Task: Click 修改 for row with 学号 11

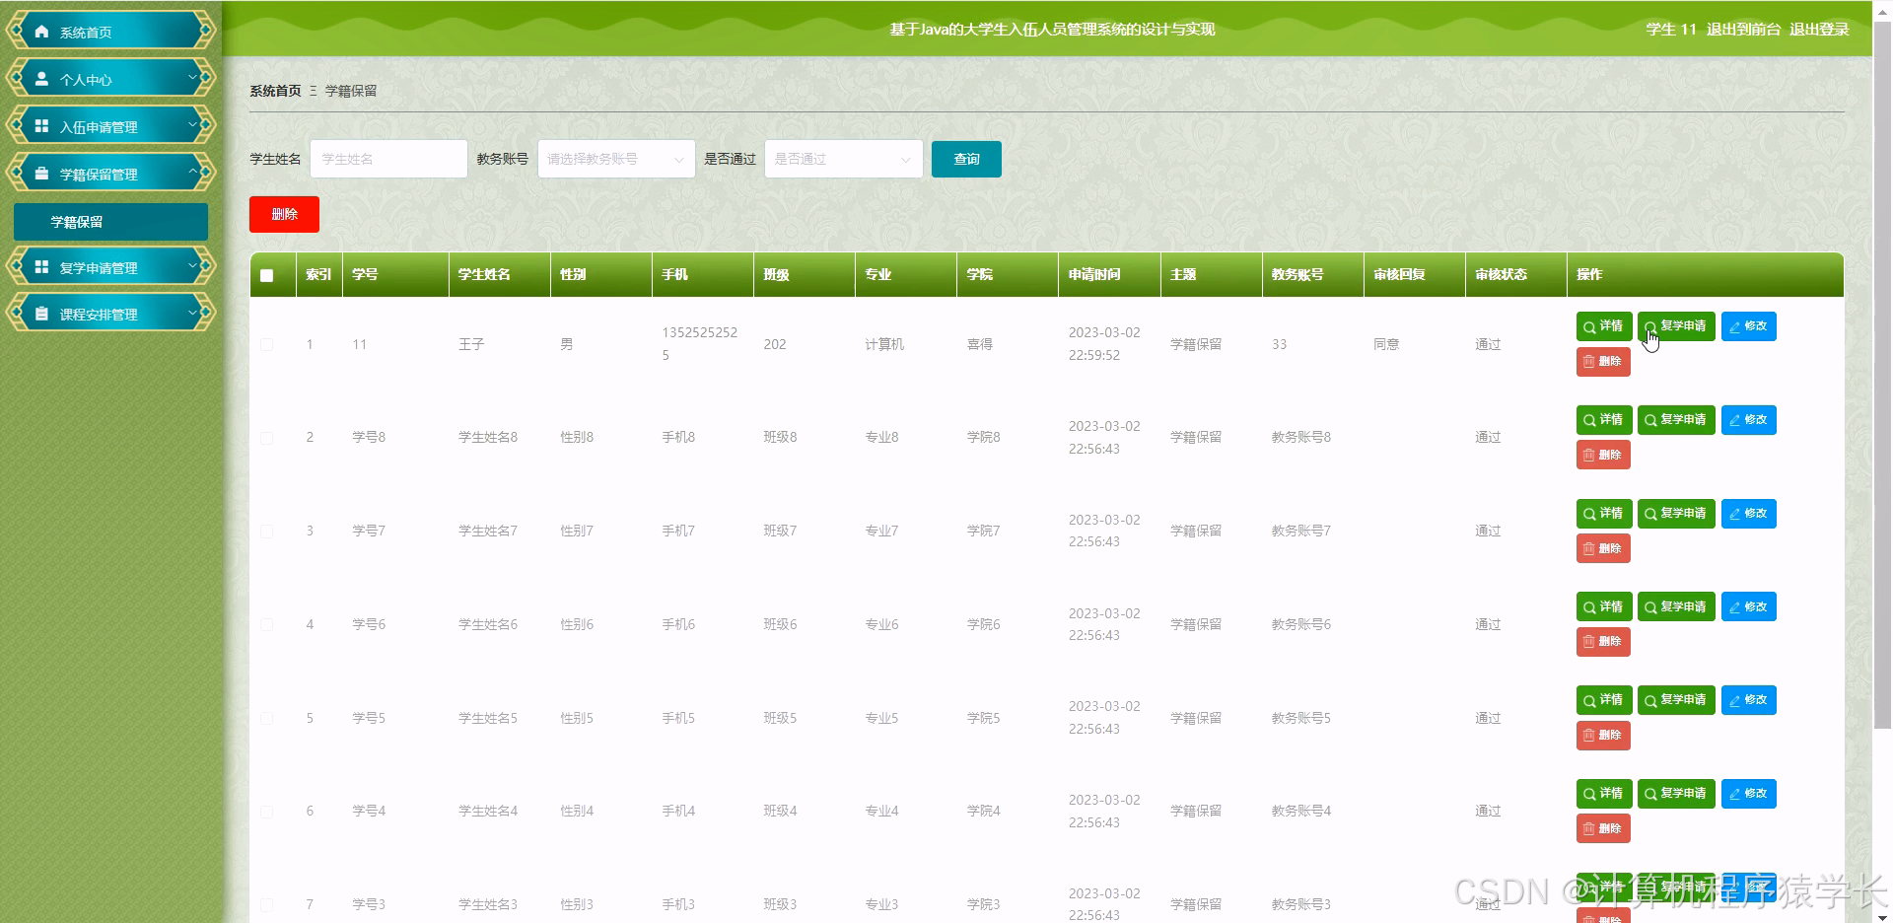Action: click(1749, 326)
